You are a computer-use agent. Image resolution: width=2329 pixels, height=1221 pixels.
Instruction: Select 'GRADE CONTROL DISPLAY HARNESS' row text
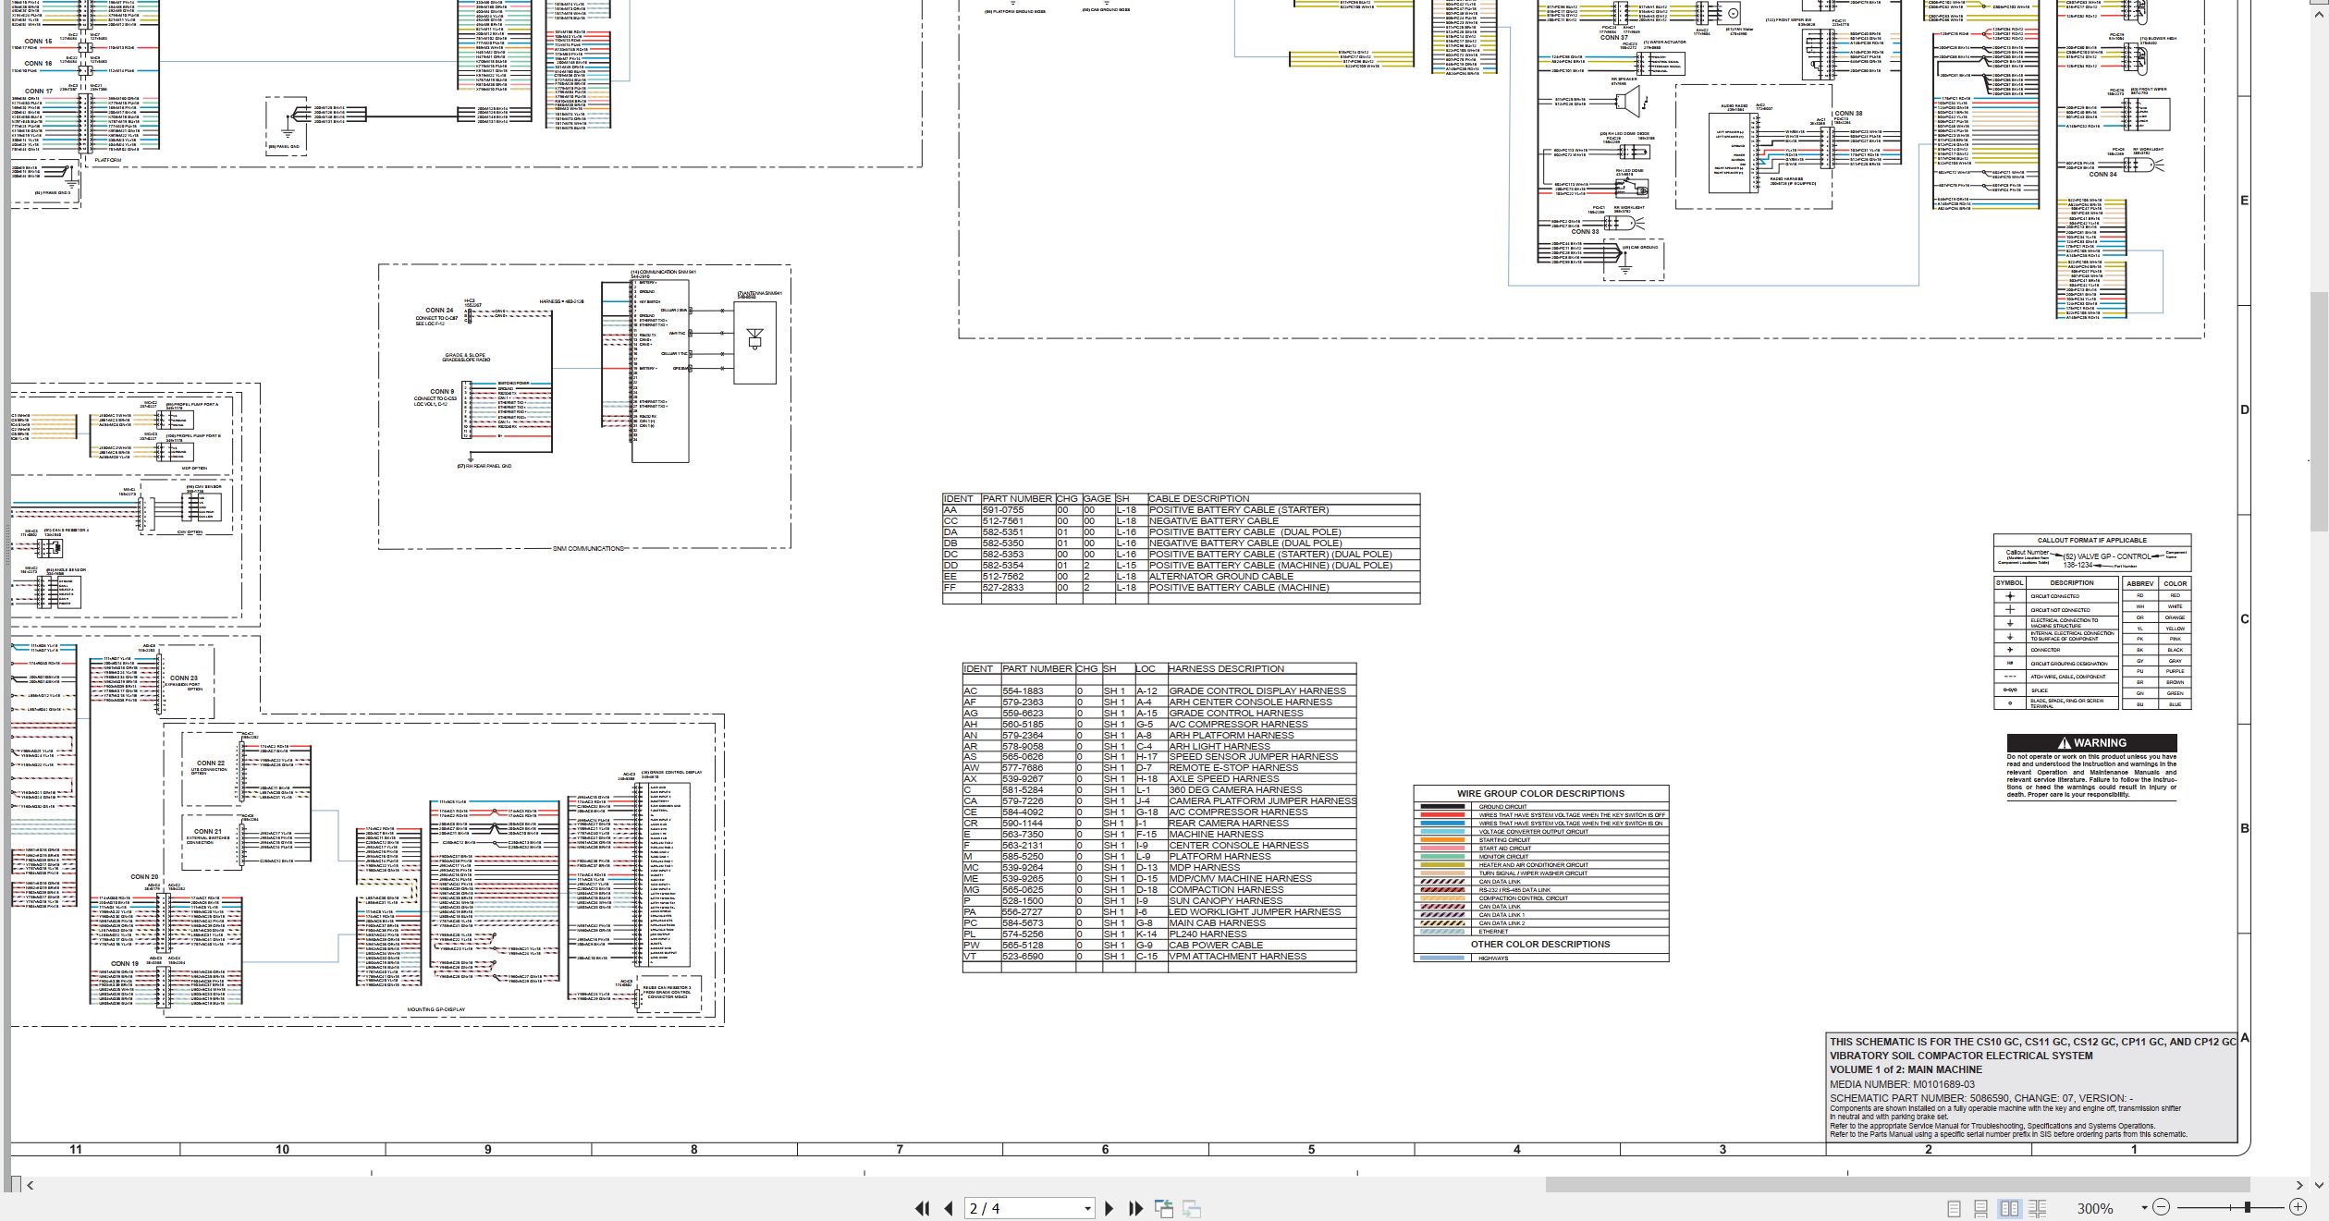[x=1257, y=691]
